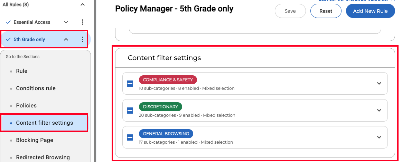Click the Reset button

click(x=326, y=11)
